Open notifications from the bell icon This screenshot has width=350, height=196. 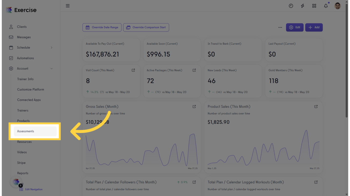pos(326,6)
